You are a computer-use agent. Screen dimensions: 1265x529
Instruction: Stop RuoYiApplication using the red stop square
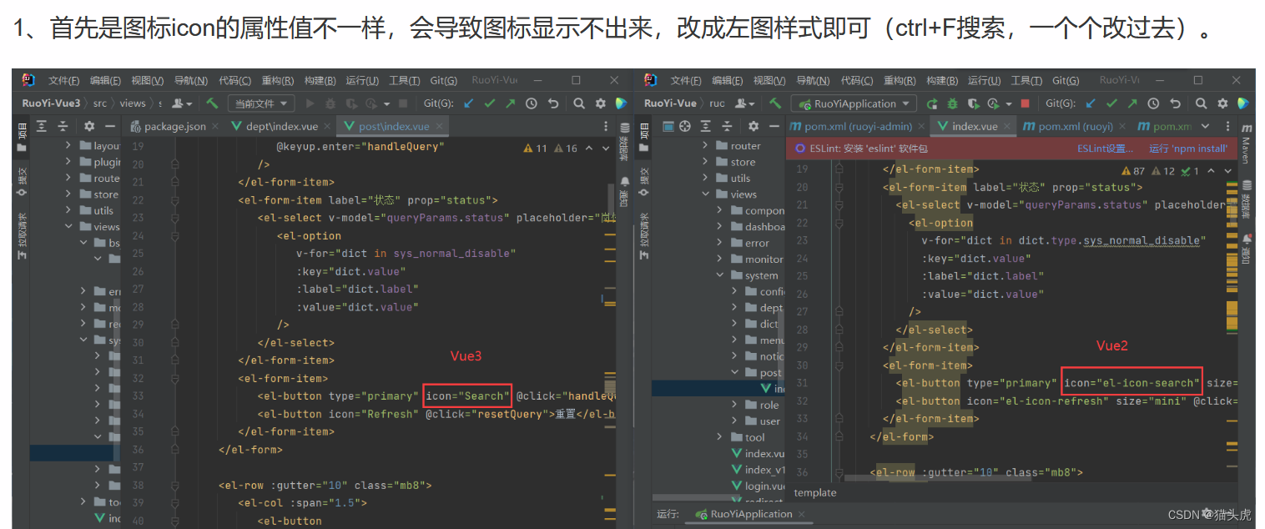tap(1025, 103)
